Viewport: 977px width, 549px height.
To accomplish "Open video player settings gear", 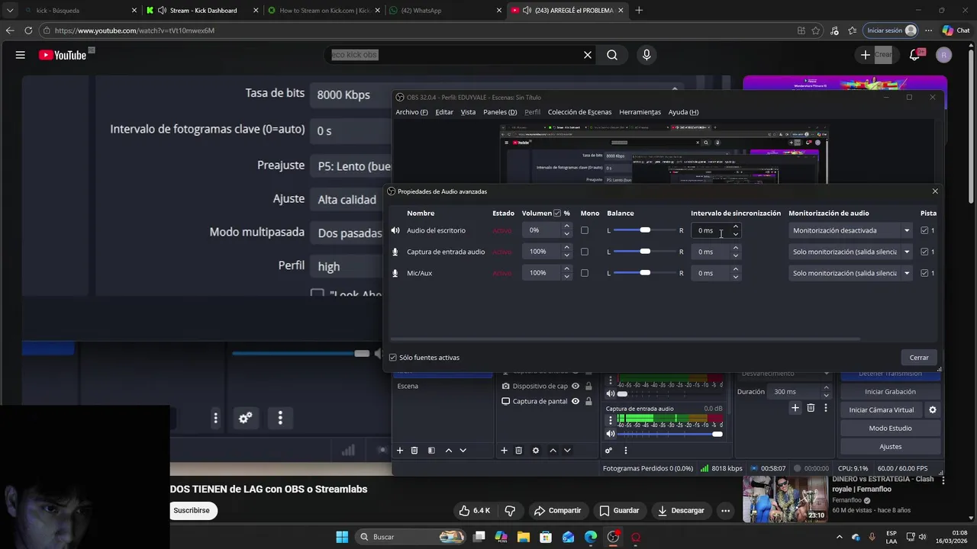I will (245, 418).
